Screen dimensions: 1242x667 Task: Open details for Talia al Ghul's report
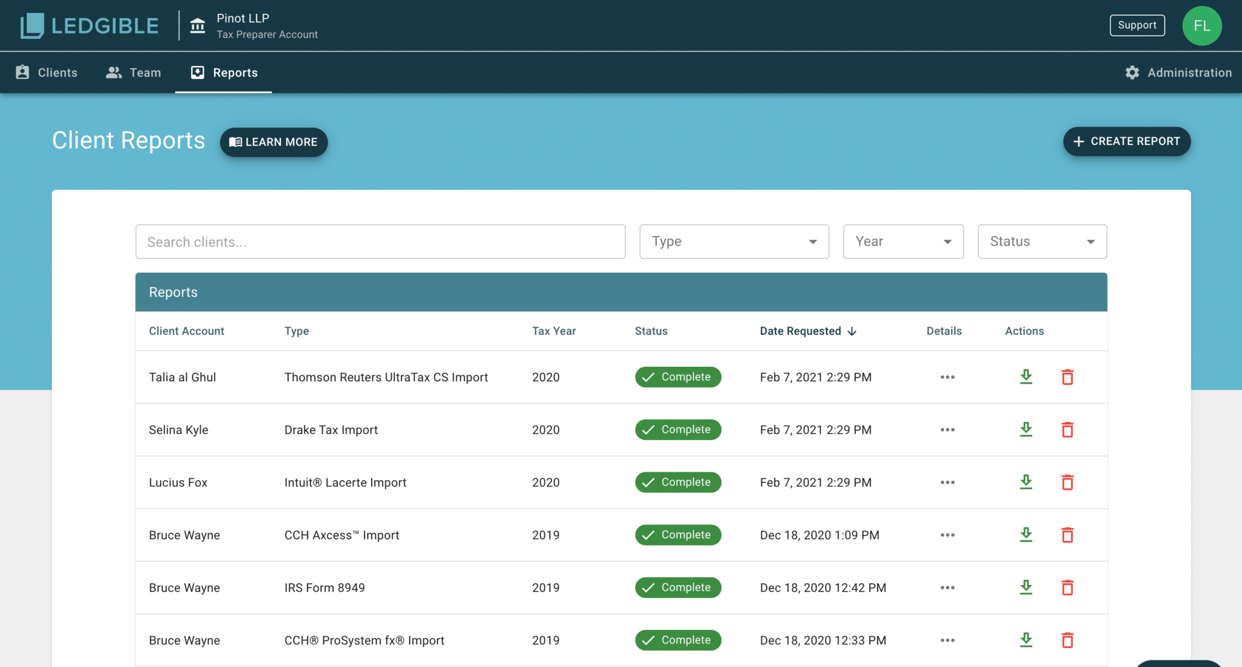pos(947,377)
